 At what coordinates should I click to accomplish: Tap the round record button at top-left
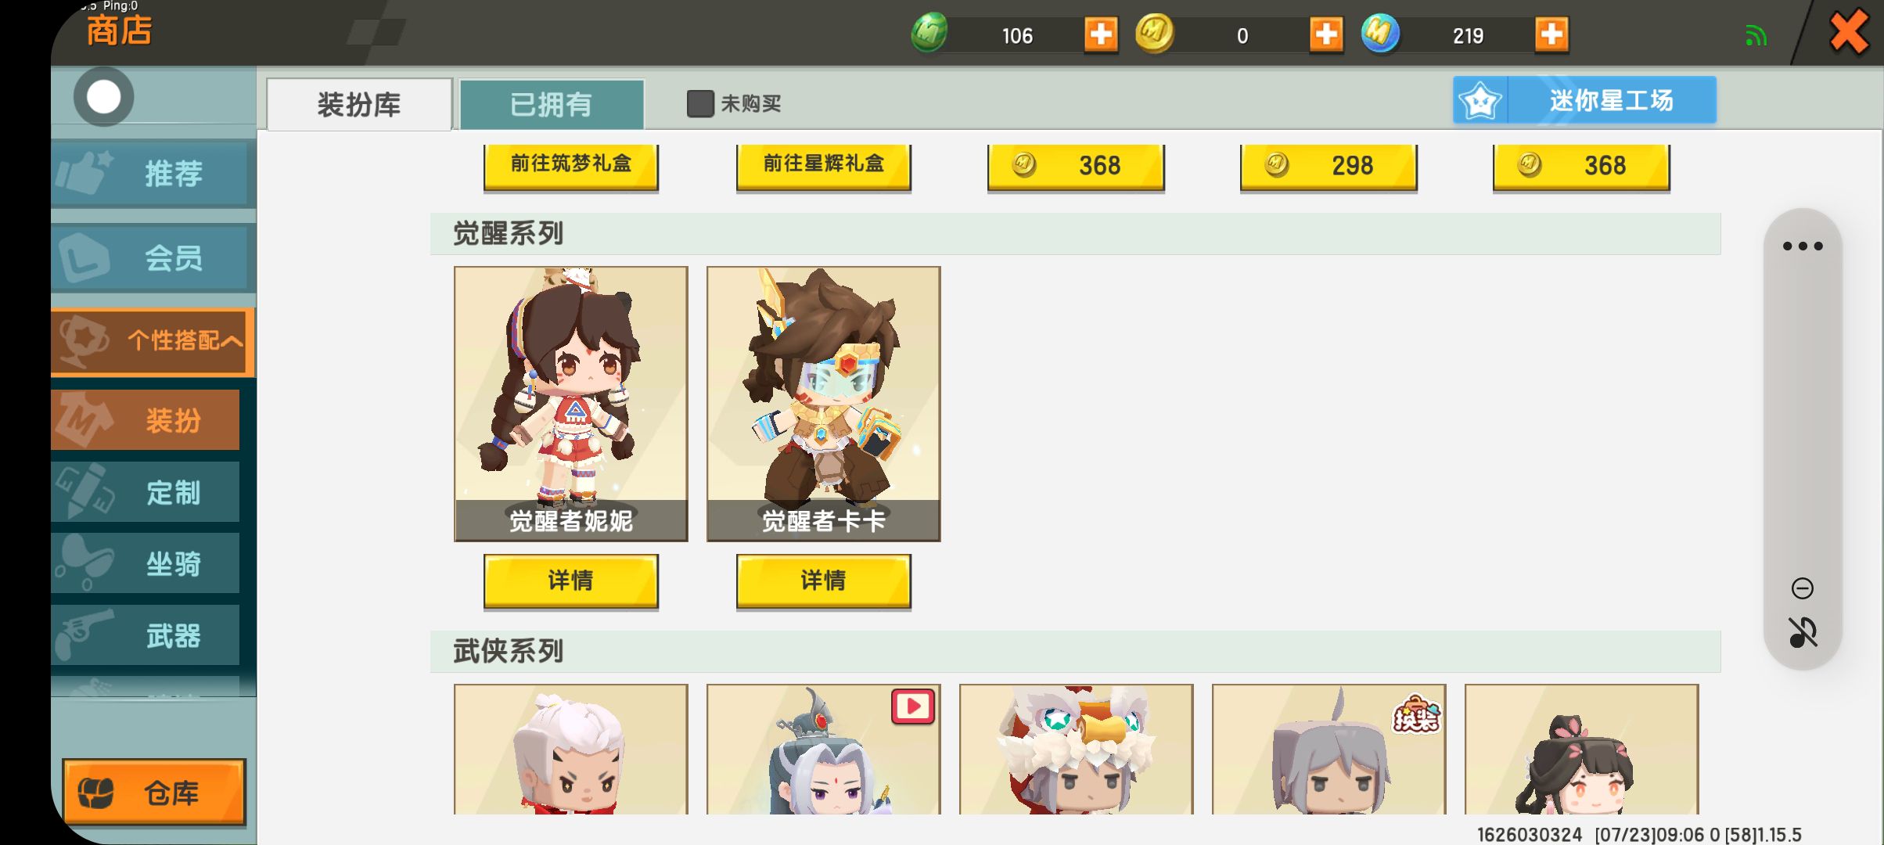coord(104,97)
